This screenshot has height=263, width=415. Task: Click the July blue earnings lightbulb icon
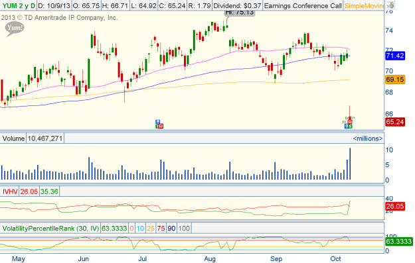click(x=158, y=122)
